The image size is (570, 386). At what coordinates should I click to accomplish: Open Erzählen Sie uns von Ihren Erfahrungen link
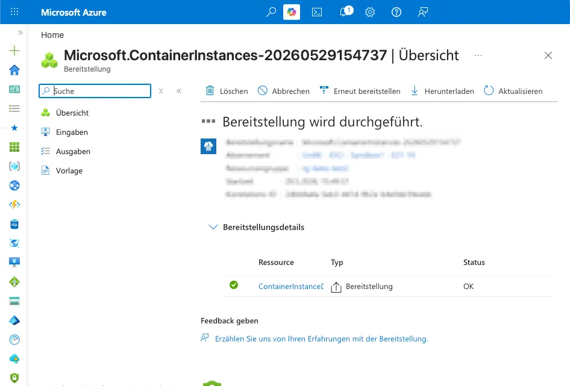pyautogui.click(x=321, y=339)
